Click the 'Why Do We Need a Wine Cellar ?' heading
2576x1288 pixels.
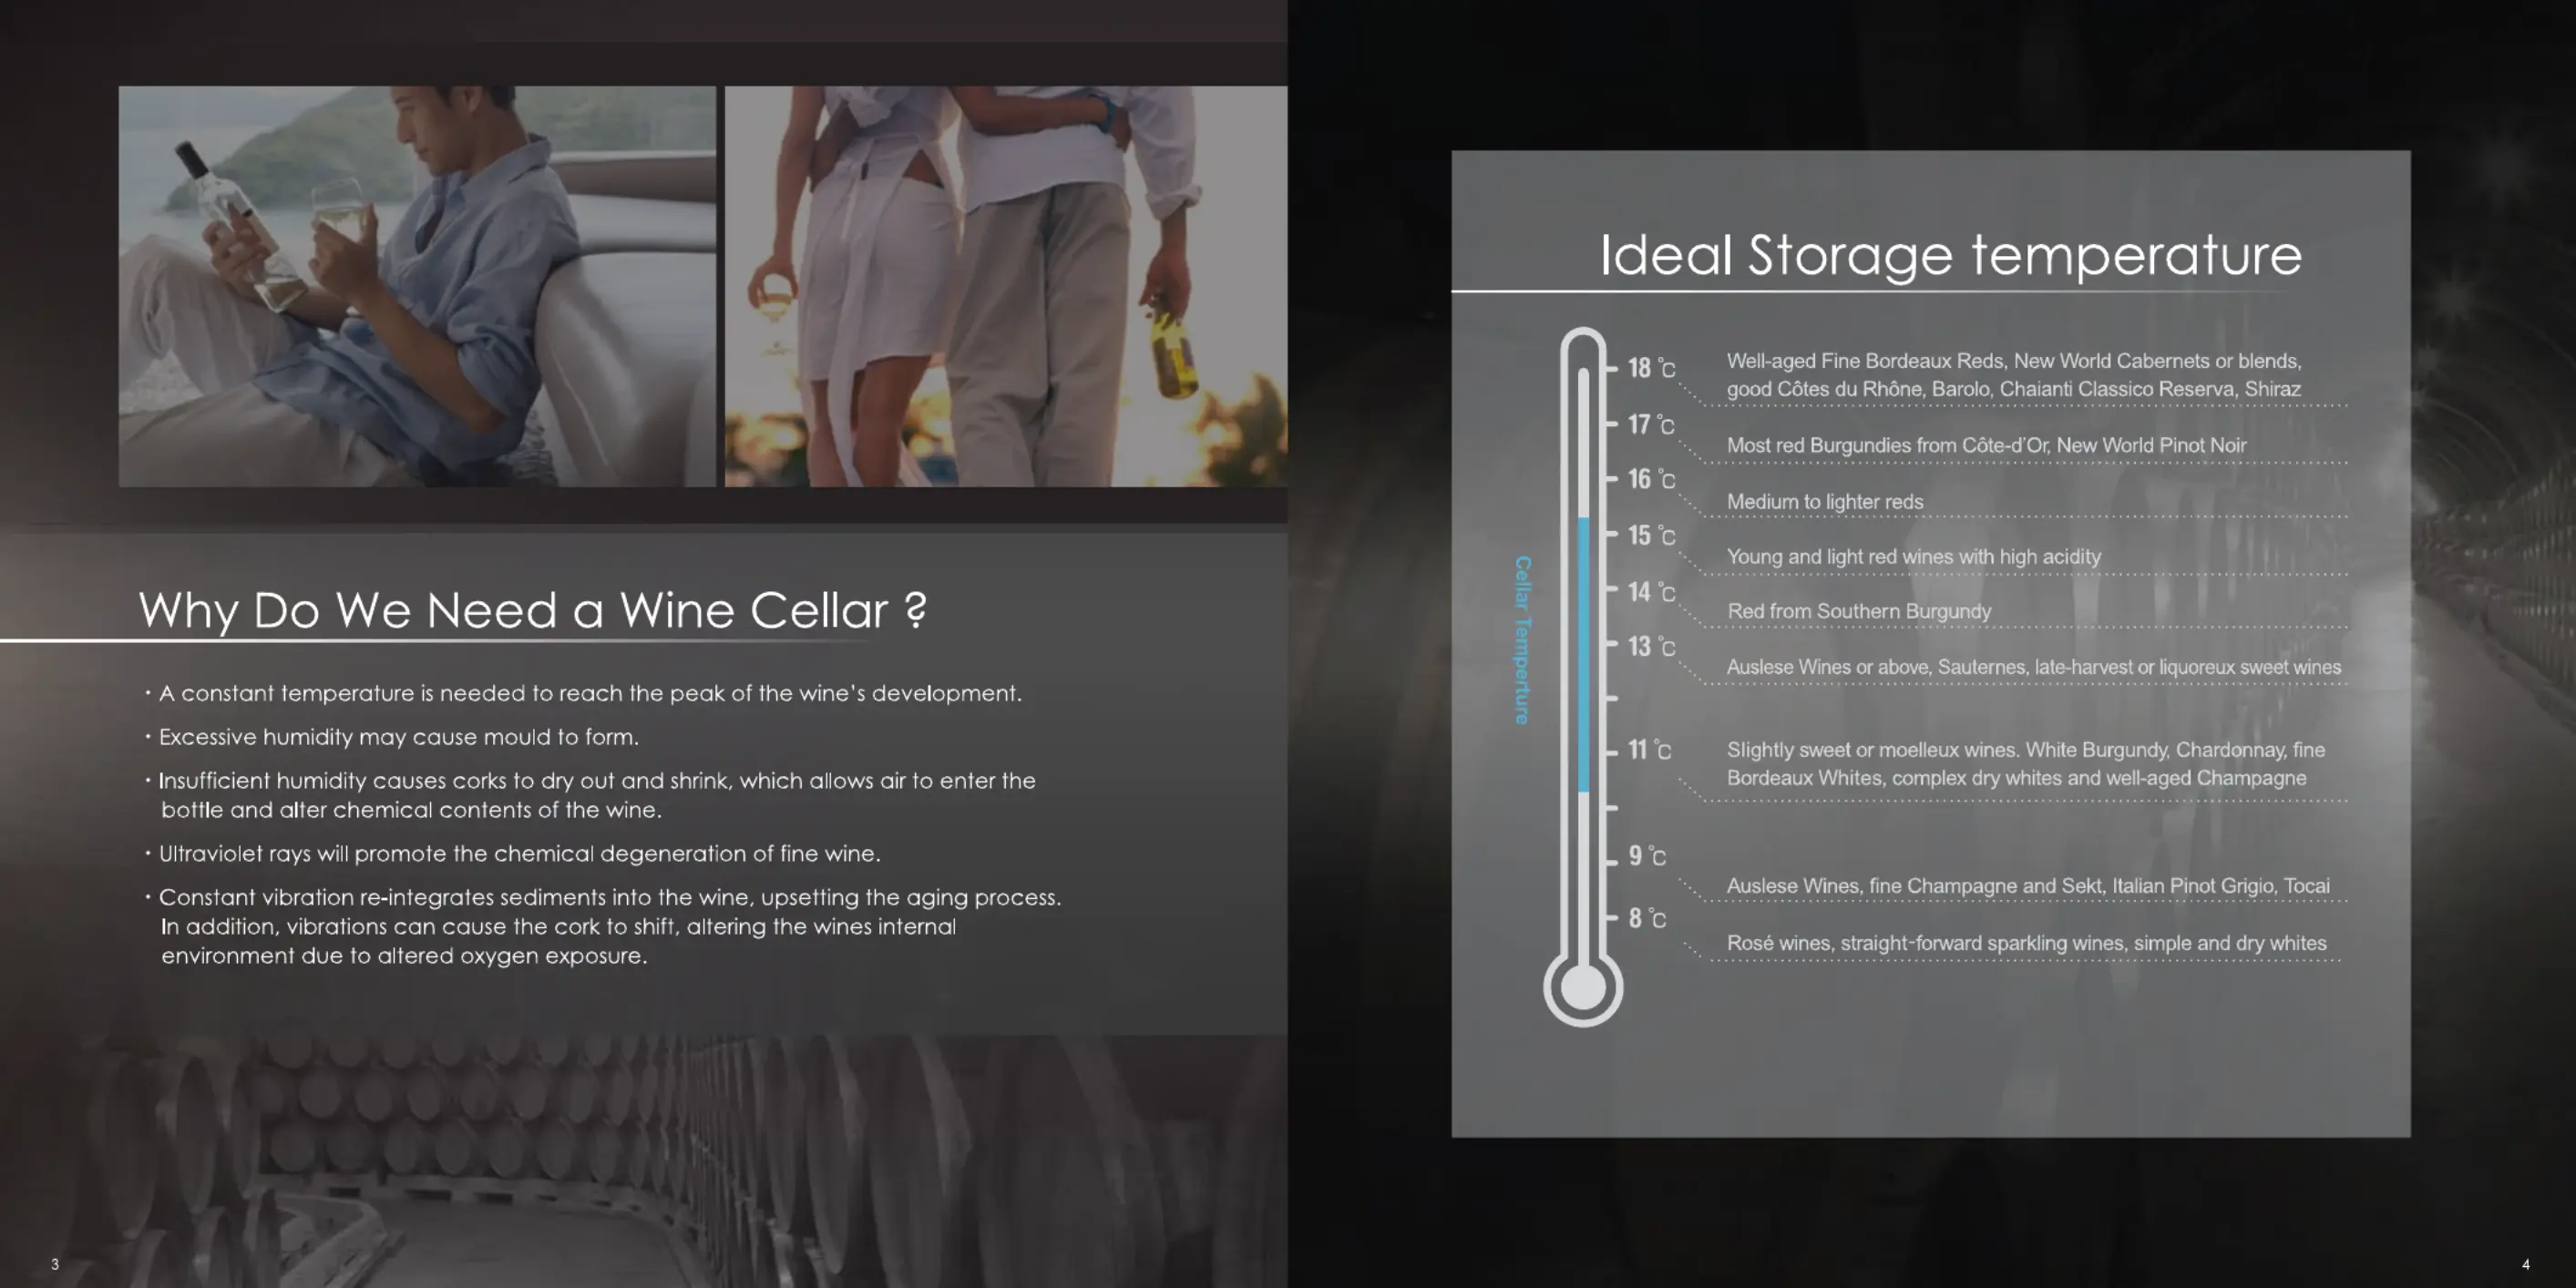[533, 610]
